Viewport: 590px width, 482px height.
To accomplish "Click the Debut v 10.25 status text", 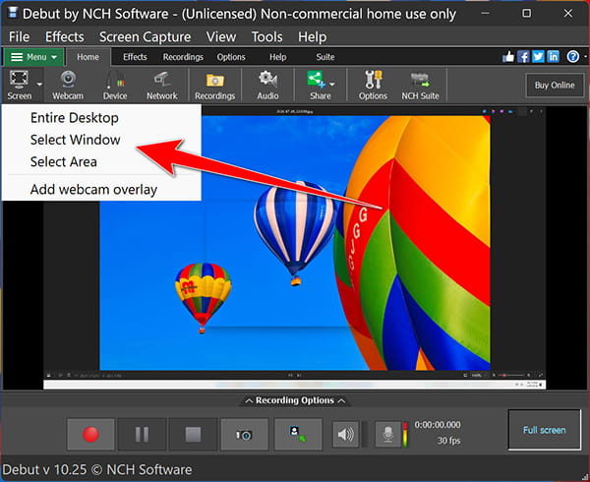I will click(x=97, y=469).
